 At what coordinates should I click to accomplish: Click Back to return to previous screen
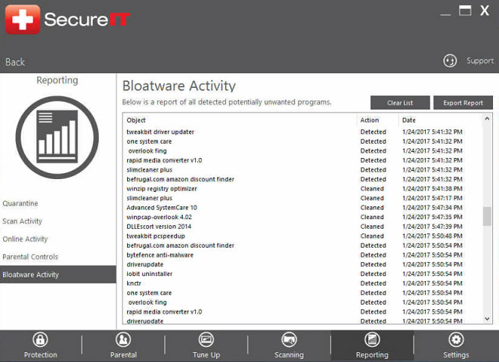click(x=15, y=62)
